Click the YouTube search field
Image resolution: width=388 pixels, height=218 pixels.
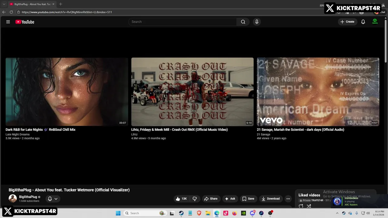point(183,22)
